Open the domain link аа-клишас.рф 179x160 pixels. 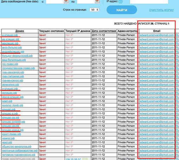click(x=11, y=39)
